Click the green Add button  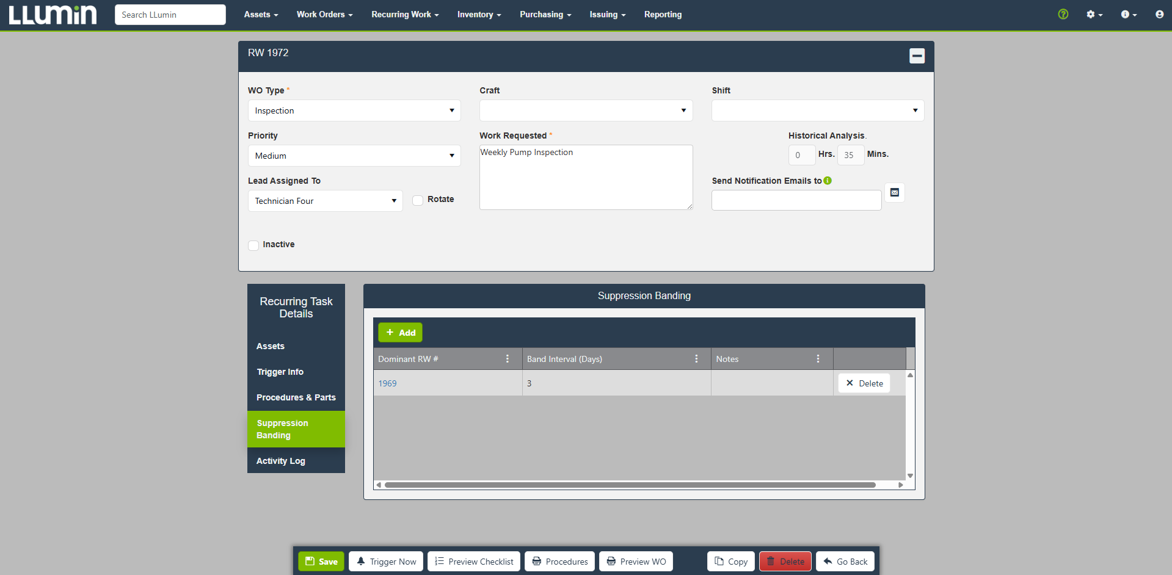point(400,333)
